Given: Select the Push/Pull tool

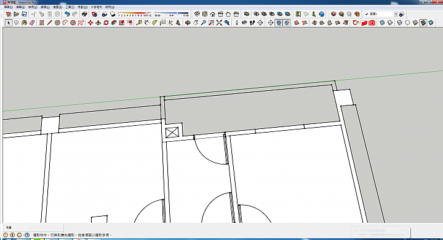Looking at the screenshot, I should point(98,23).
